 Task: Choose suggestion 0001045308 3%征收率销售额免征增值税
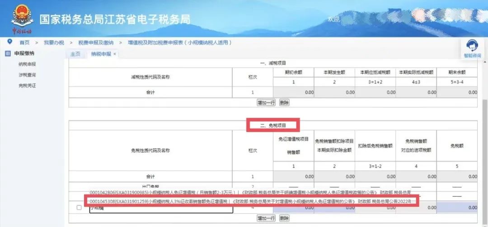pyautogui.click(x=250, y=201)
